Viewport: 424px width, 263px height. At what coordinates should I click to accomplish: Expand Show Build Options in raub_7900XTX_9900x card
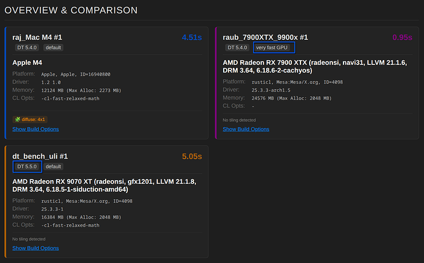246,129
